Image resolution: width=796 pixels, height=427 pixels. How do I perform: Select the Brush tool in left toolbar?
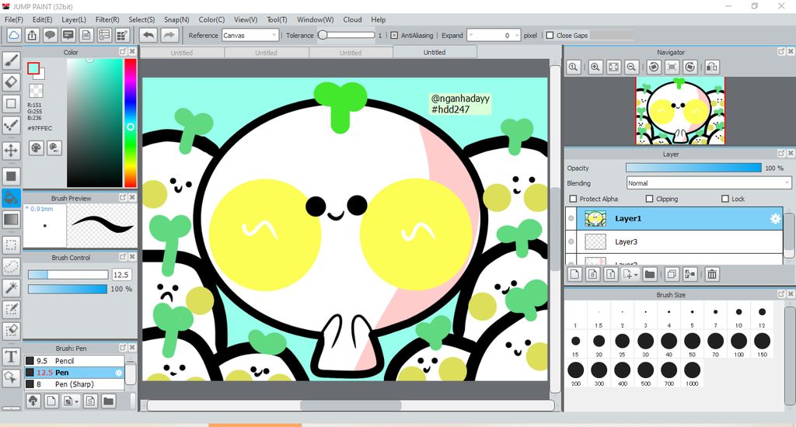point(11,61)
